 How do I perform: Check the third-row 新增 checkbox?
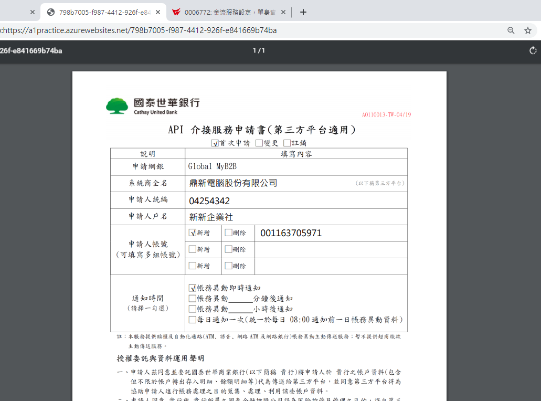[x=193, y=266]
